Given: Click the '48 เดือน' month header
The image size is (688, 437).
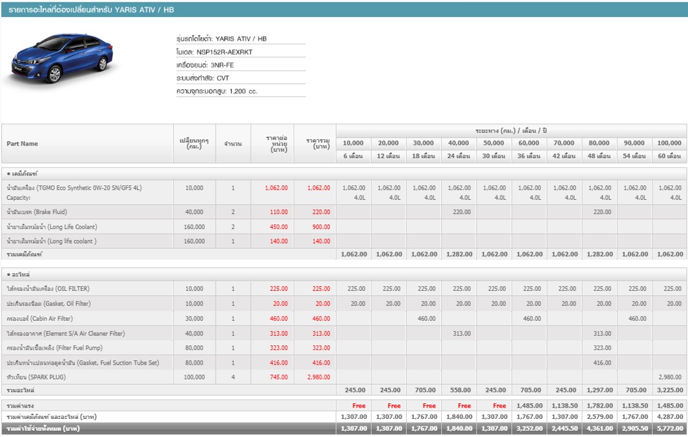Looking at the screenshot, I should [x=599, y=156].
